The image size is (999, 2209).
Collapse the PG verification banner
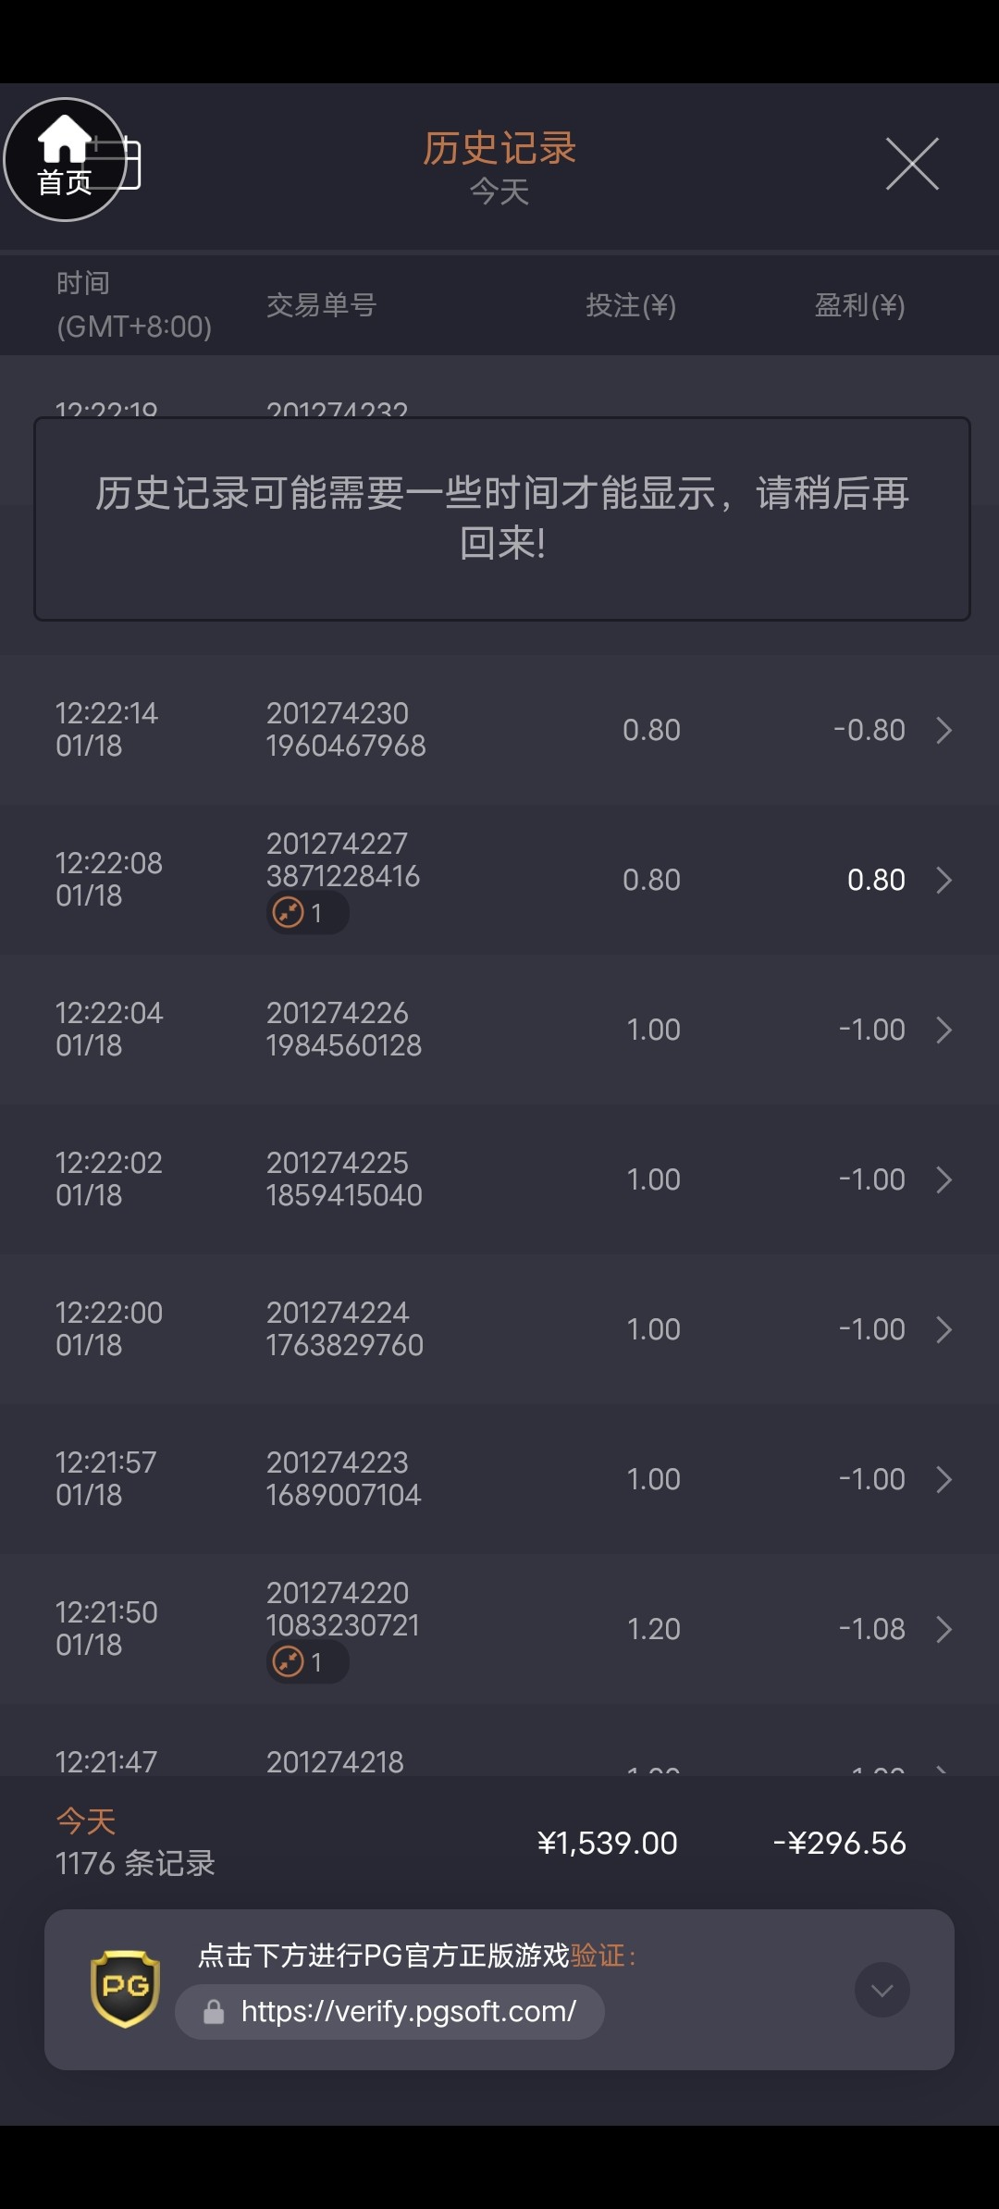point(882,1990)
